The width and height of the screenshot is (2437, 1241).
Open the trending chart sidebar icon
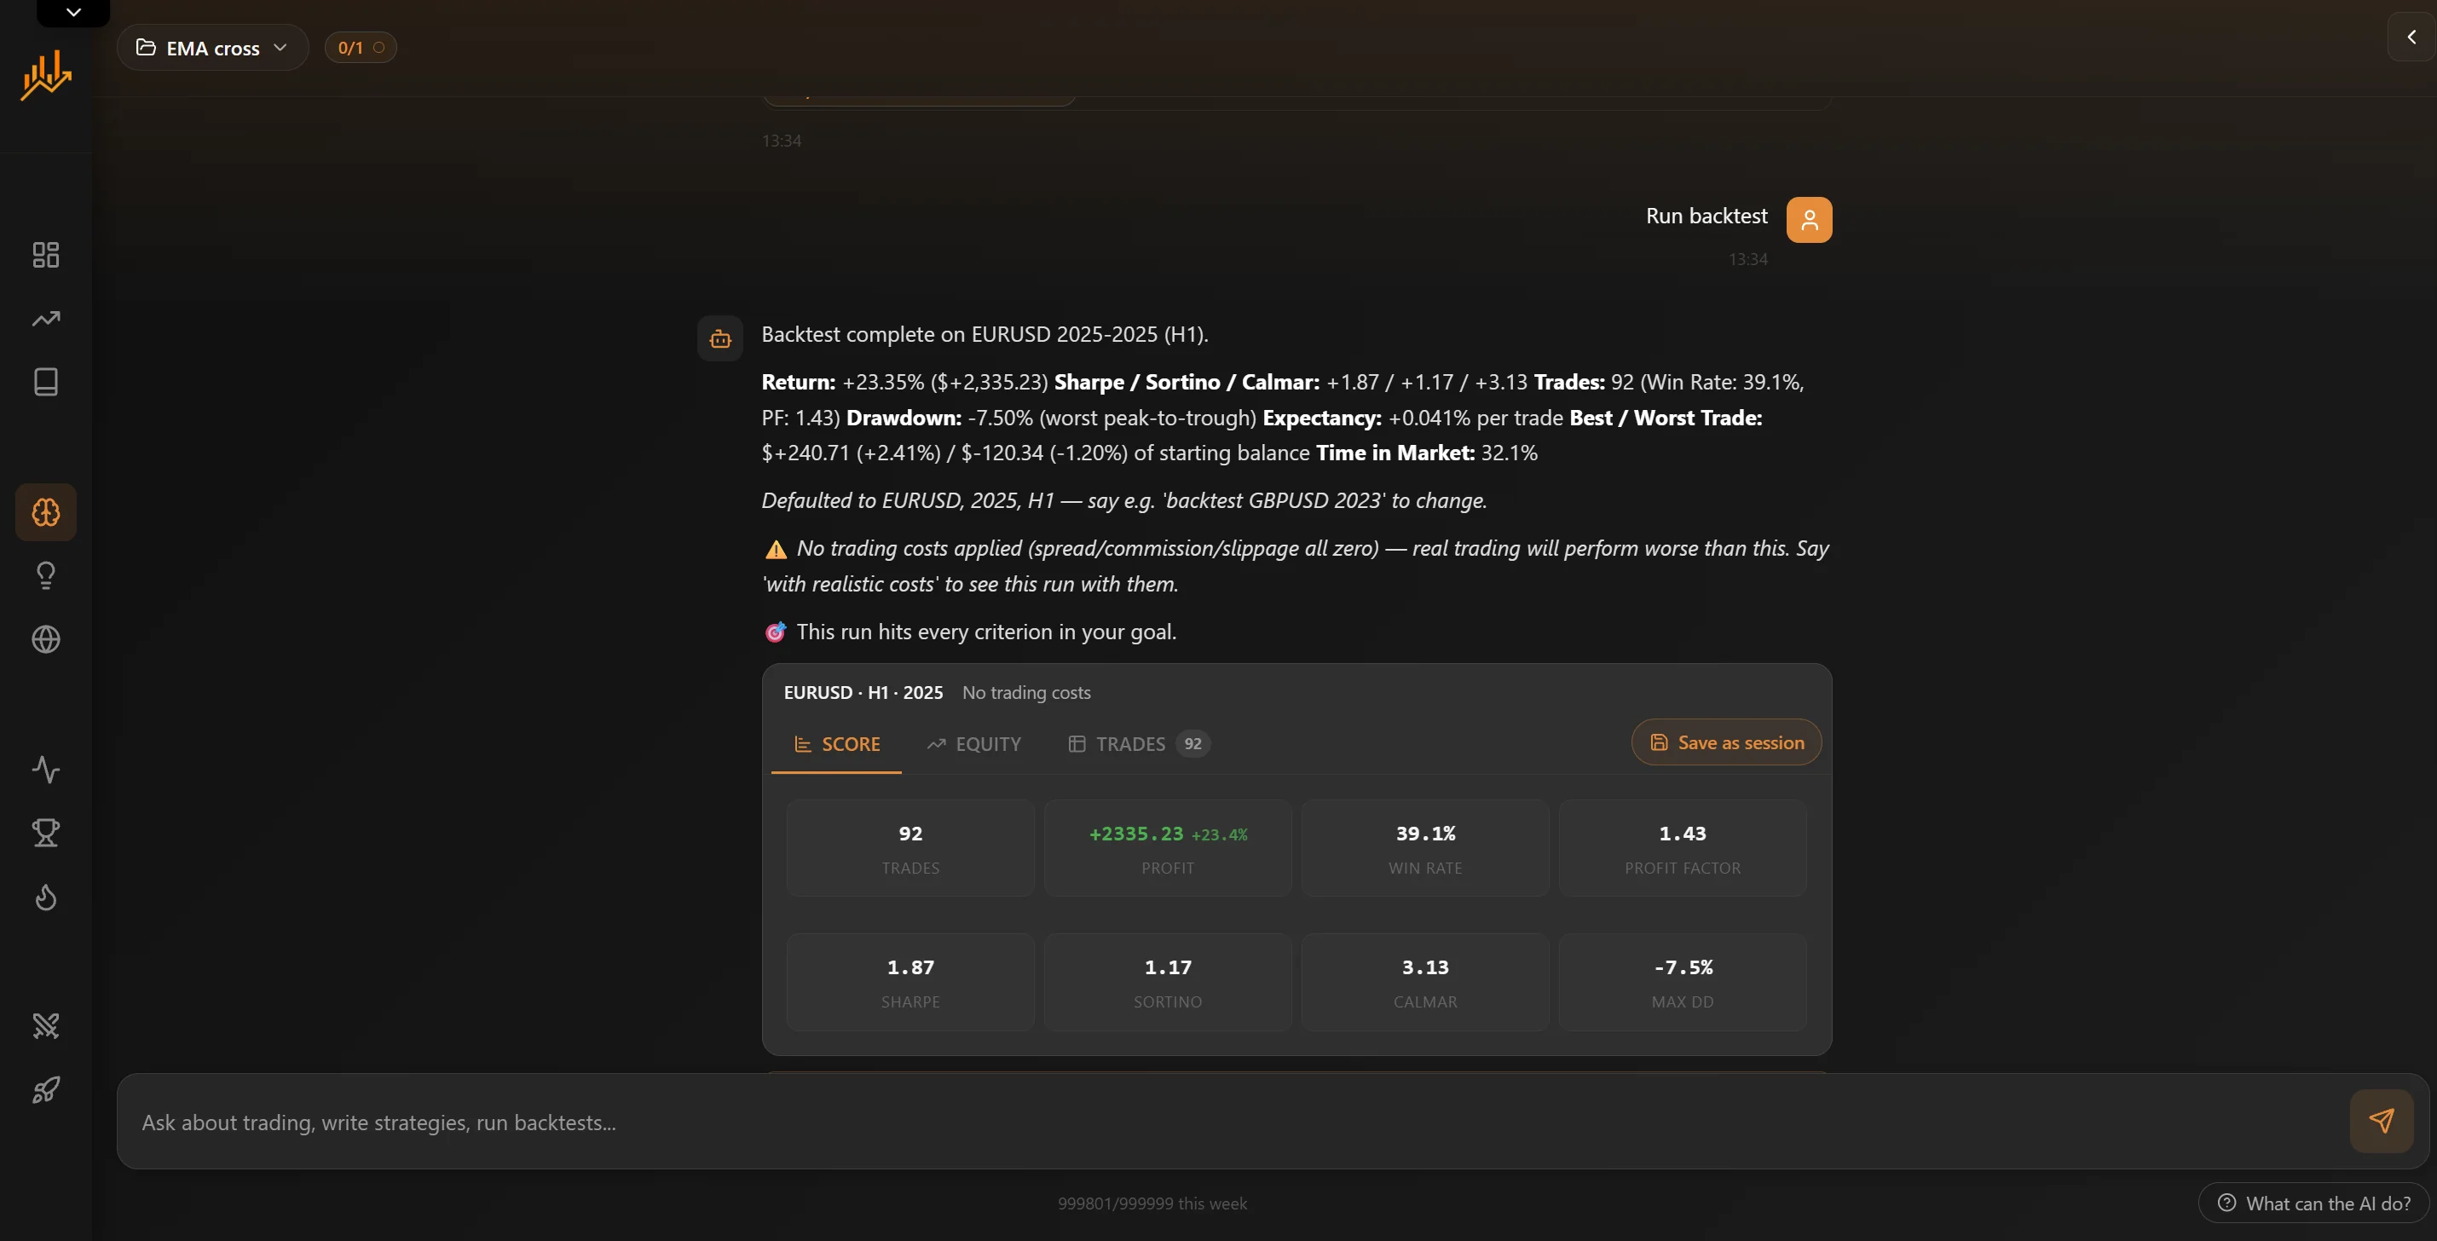click(x=45, y=319)
